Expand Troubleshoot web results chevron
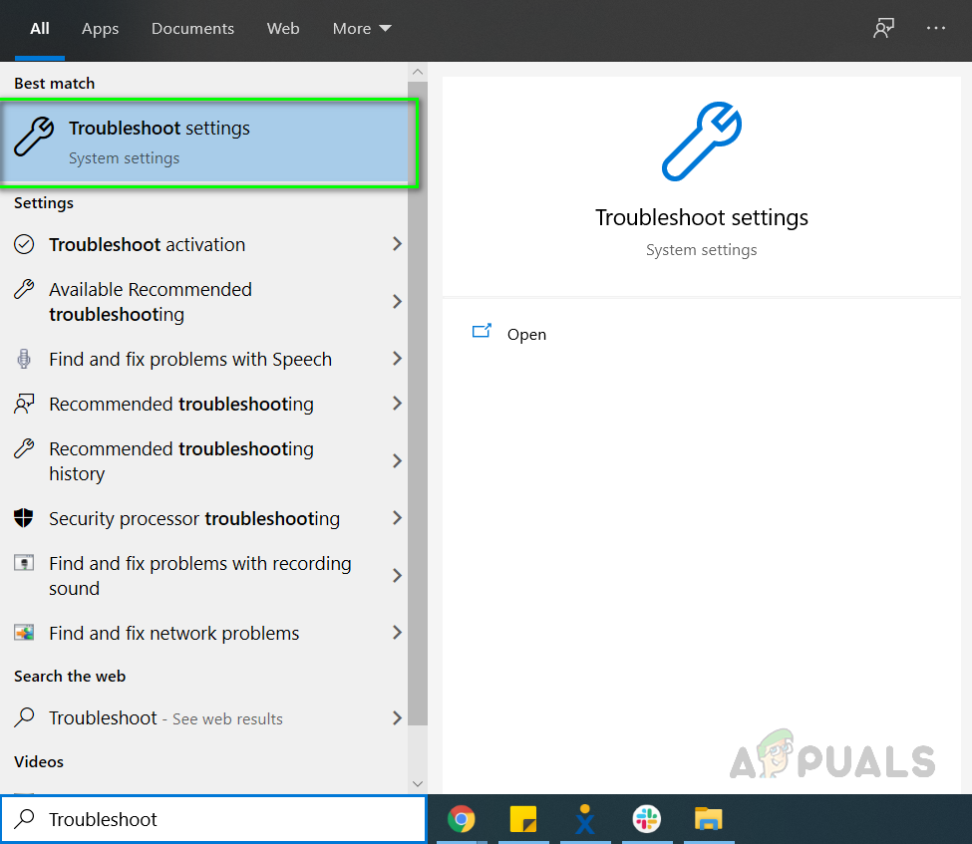 click(398, 718)
